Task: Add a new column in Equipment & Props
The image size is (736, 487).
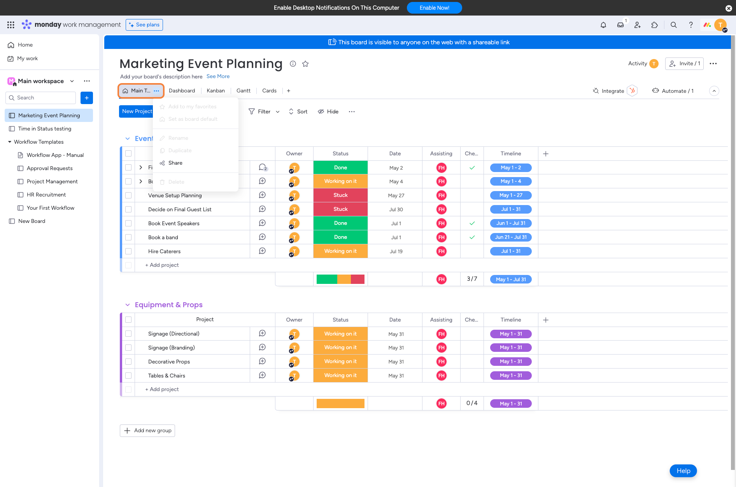Action: click(x=545, y=320)
